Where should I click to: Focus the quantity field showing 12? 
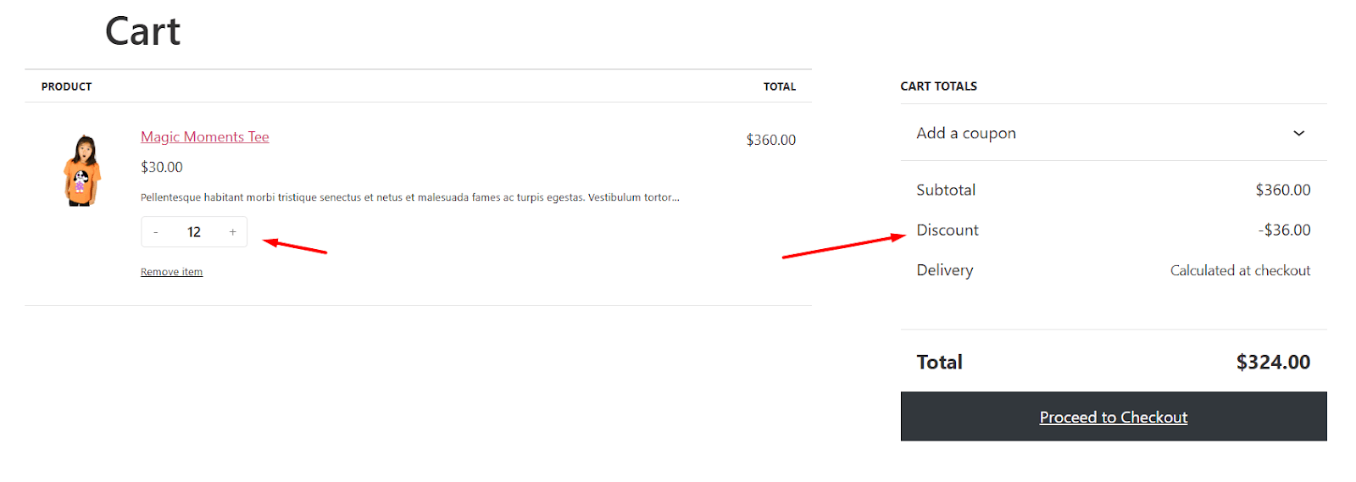tap(194, 232)
